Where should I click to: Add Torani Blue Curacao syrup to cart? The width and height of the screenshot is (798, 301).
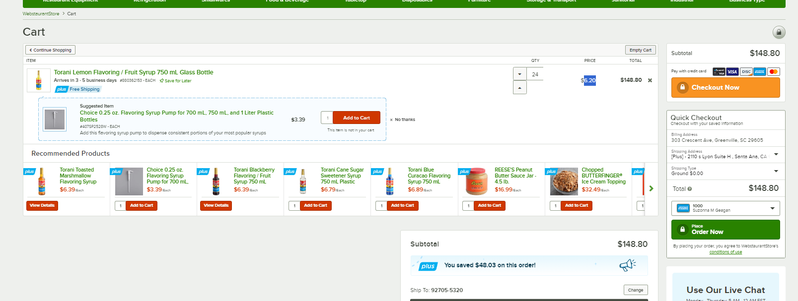pyautogui.click(x=402, y=206)
